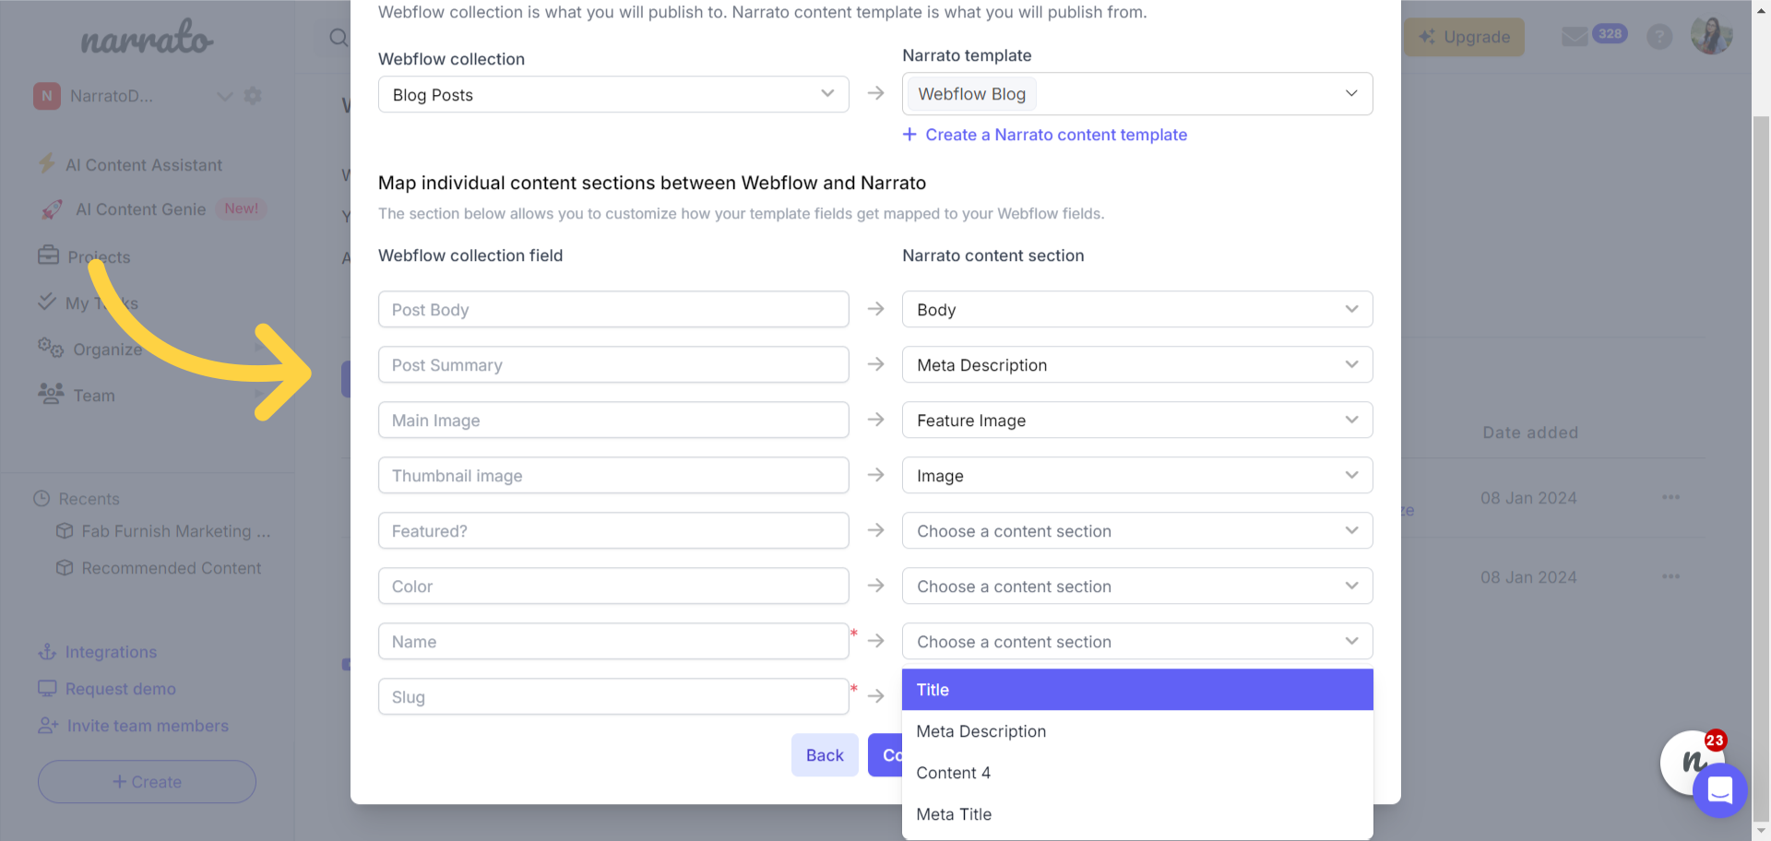Click the search magnifier icon
This screenshot has width=1771, height=841.
point(339,38)
